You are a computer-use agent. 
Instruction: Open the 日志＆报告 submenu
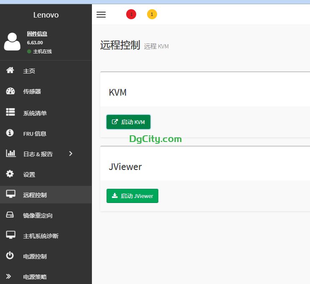[38, 154]
